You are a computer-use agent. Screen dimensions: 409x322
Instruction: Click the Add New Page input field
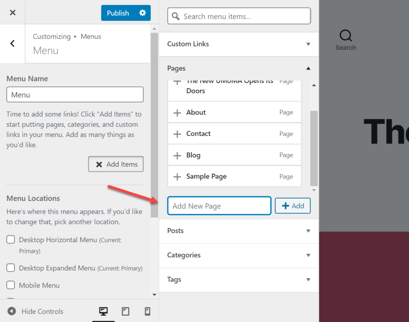[x=219, y=206]
